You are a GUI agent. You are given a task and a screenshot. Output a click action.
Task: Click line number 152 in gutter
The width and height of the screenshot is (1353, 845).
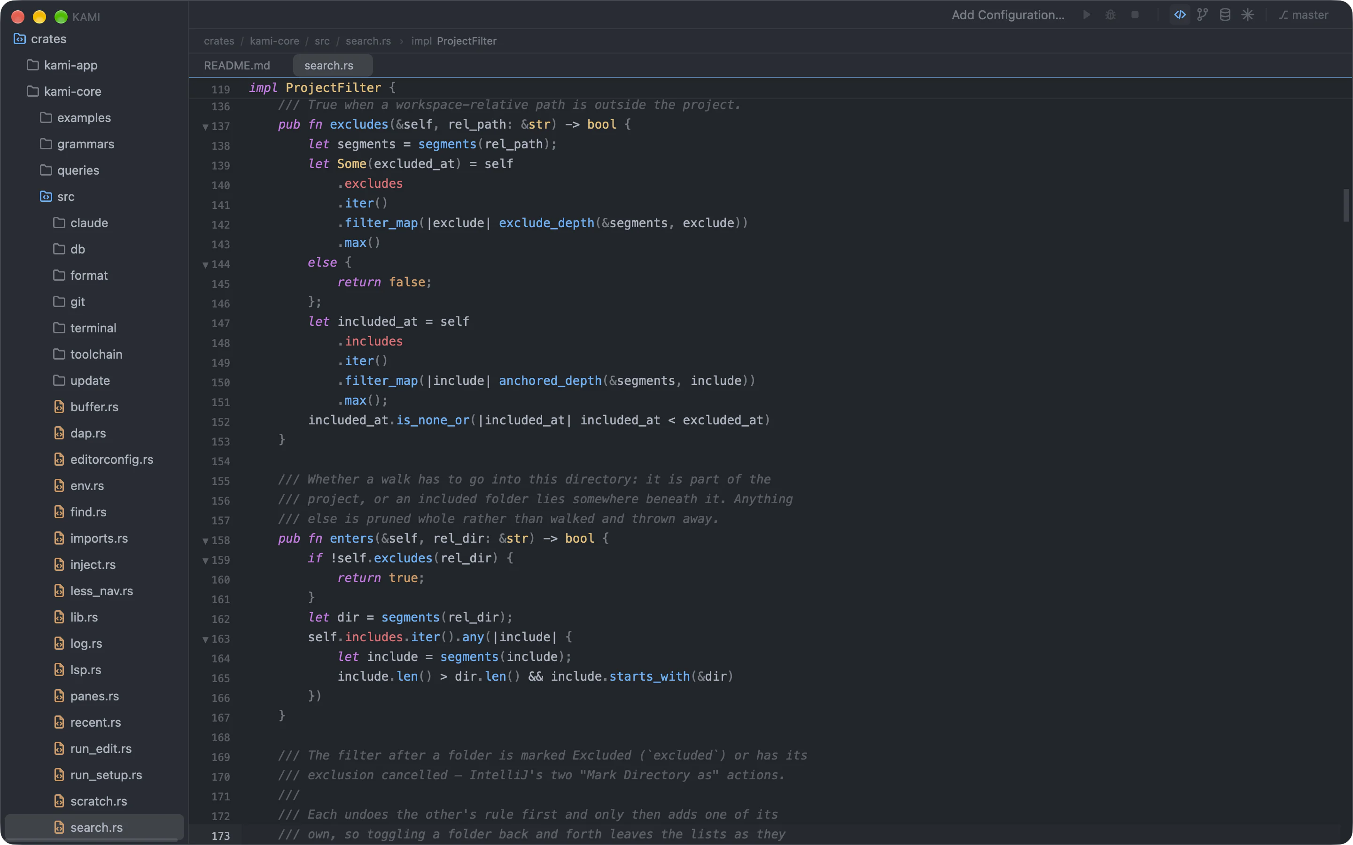tap(220, 422)
